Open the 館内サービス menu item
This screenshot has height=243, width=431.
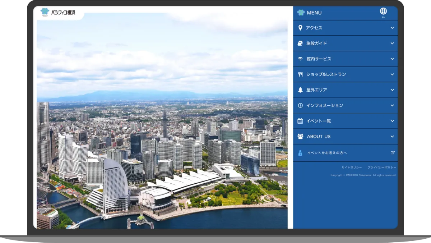coord(346,59)
